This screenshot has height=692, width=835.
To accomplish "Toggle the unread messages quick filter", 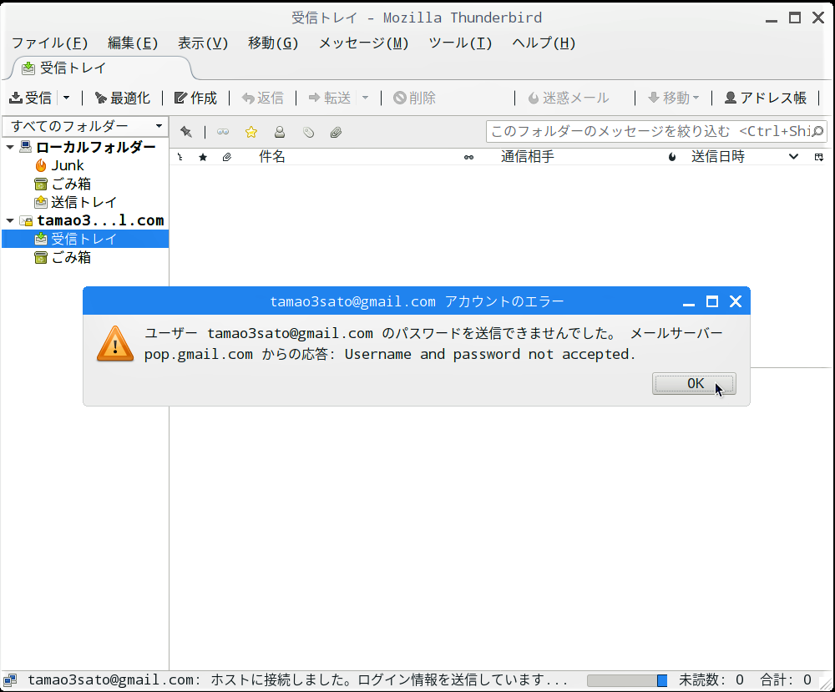I will coord(223,132).
